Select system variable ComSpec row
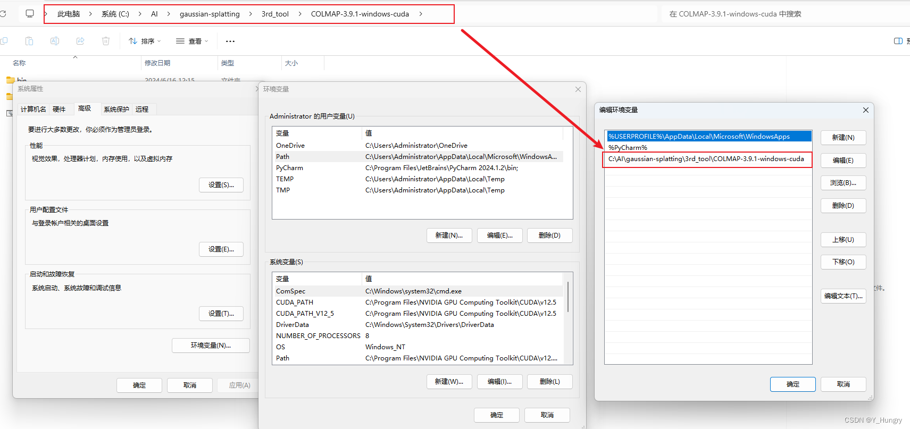 (418, 291)
